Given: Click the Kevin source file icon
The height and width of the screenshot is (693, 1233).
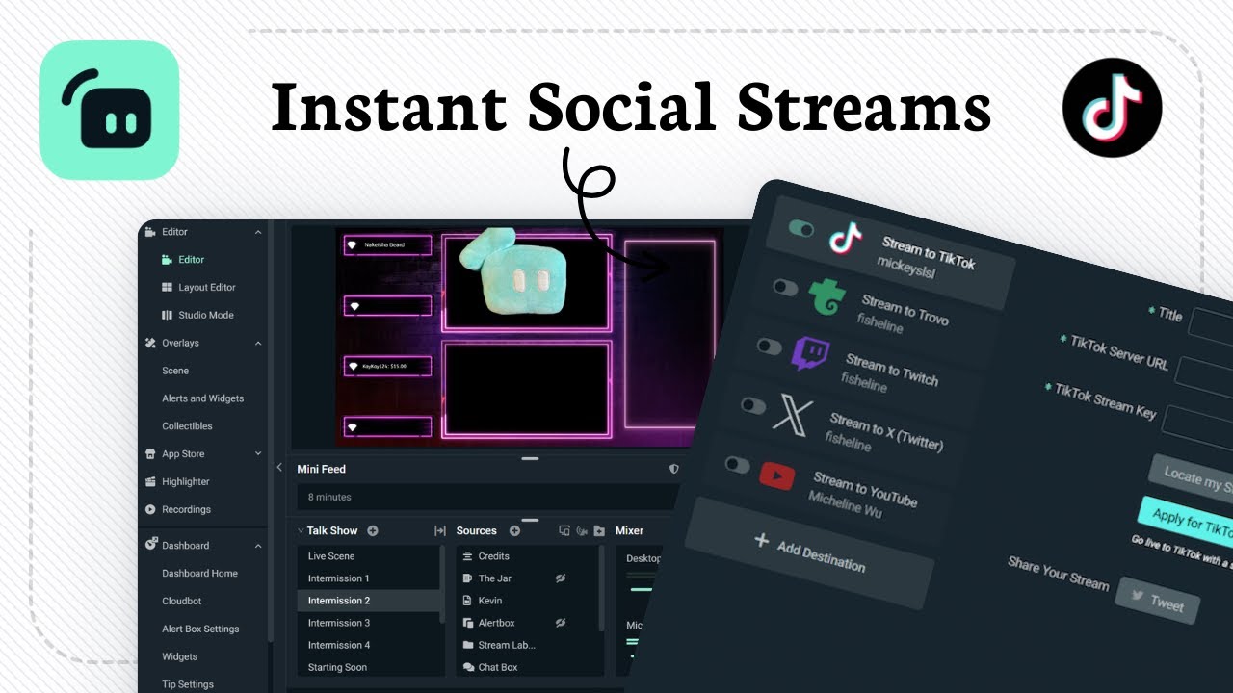Looking at the screenshot, I should tap(468, 601).
